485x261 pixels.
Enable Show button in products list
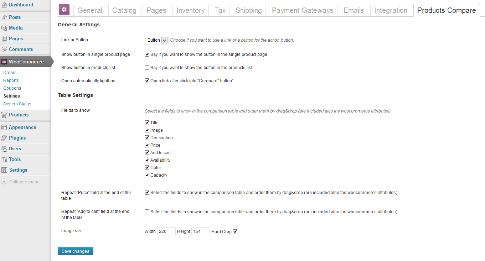[147, 68]
